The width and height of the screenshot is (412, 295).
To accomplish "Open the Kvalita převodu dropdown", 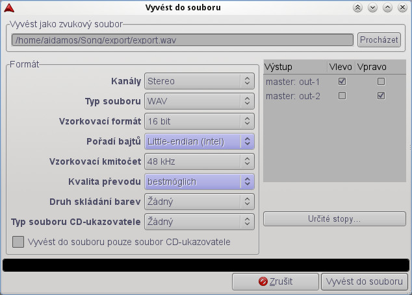I will click(199, 182).
